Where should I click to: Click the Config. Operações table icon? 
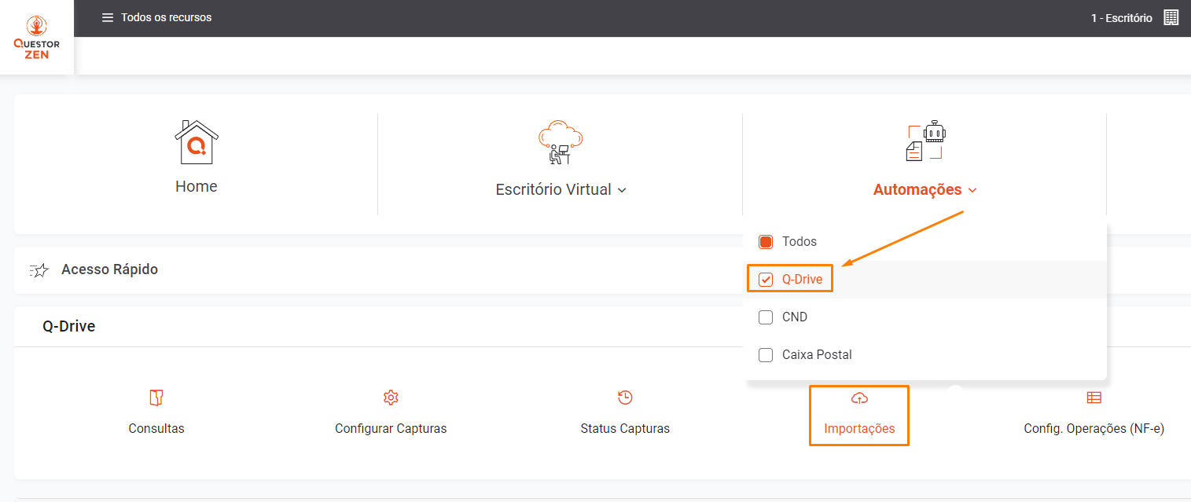tap(1094, 398)
